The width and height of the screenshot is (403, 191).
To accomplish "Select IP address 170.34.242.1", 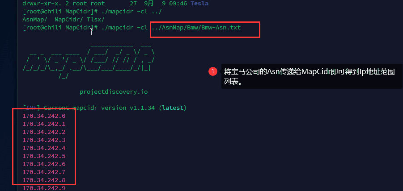I will 44,124.
